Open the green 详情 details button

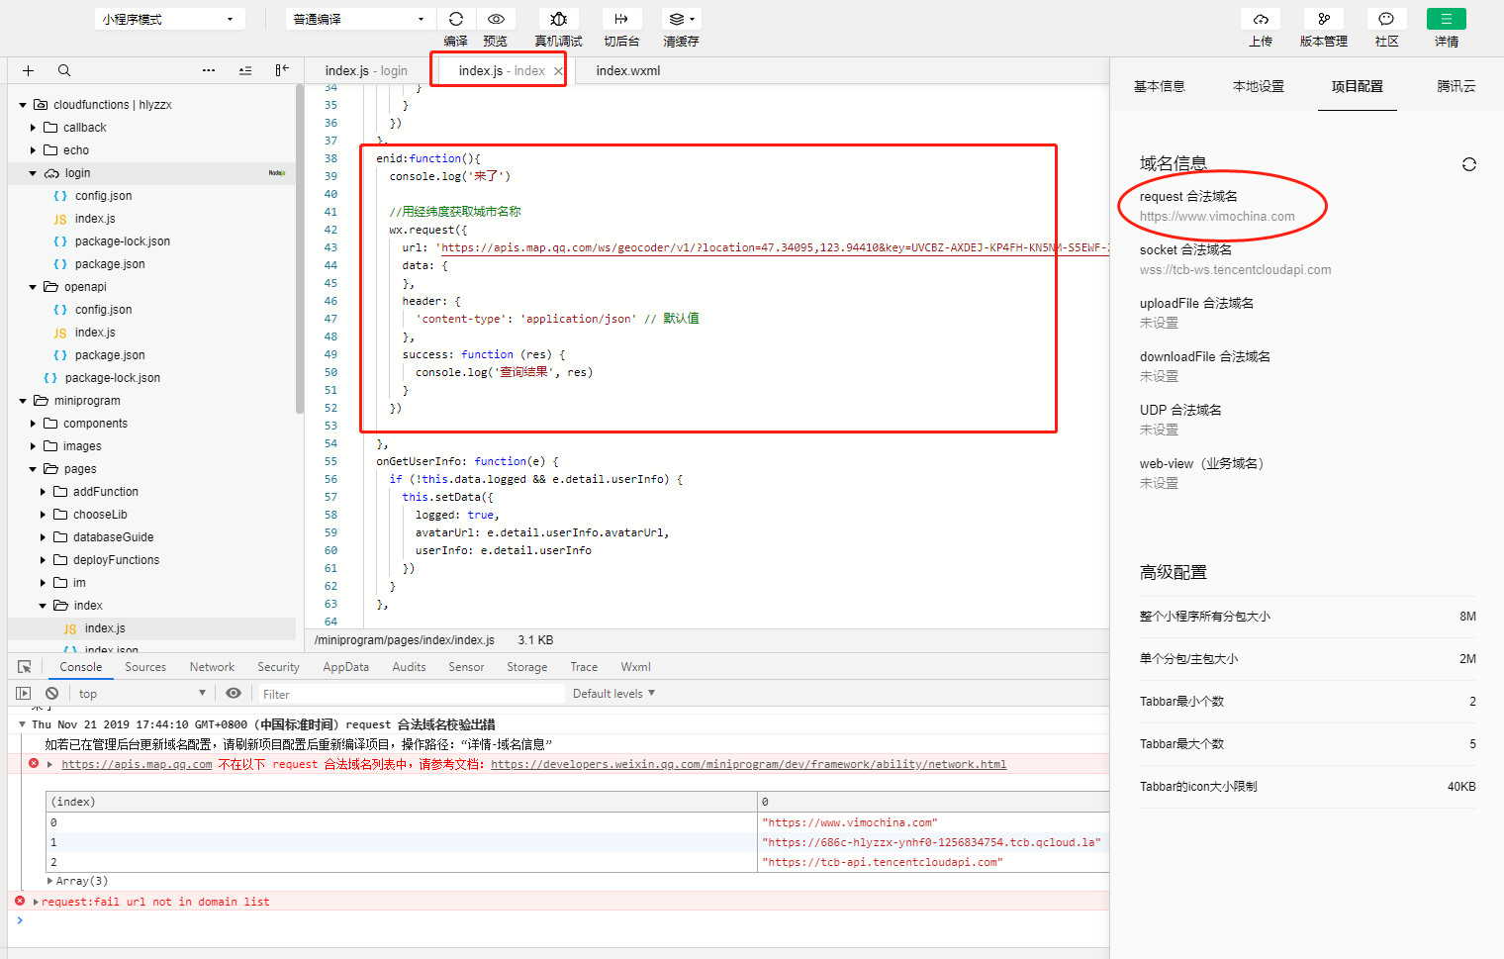coord(1447,19)
